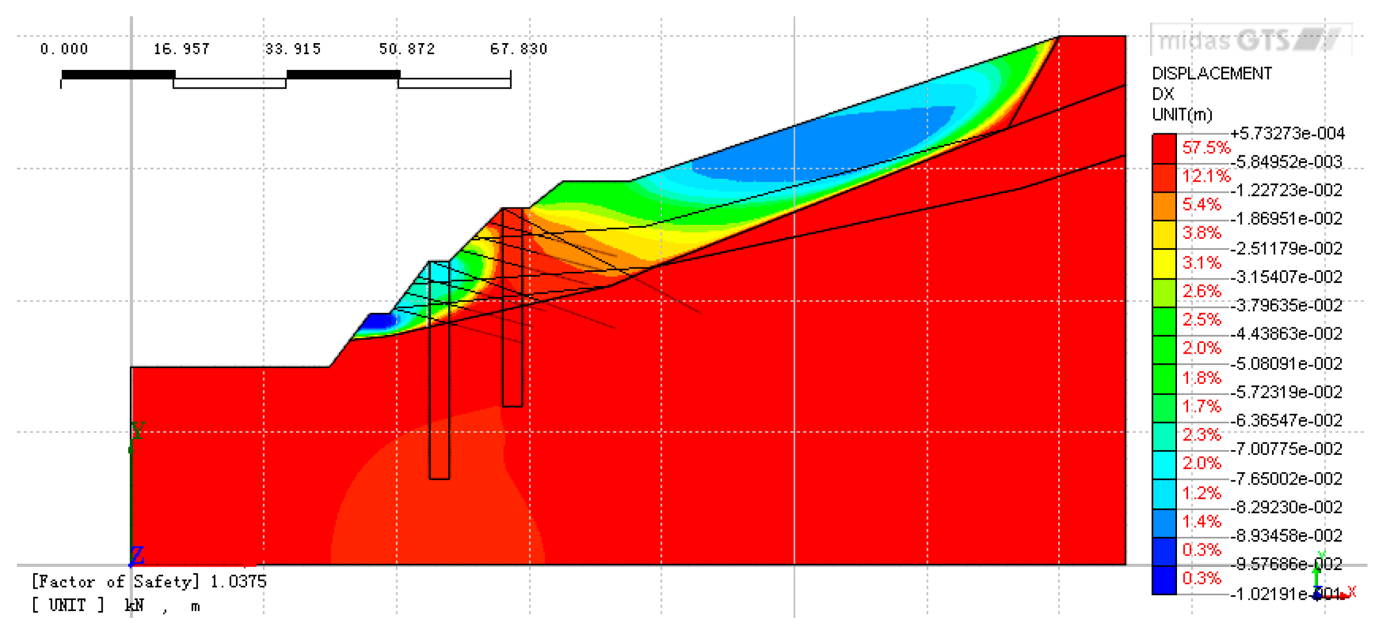Screen dimensions: 1378x629
Task: Click the 67.830 scale bar label
Action: pyautogui.click(x=519, y=49)
